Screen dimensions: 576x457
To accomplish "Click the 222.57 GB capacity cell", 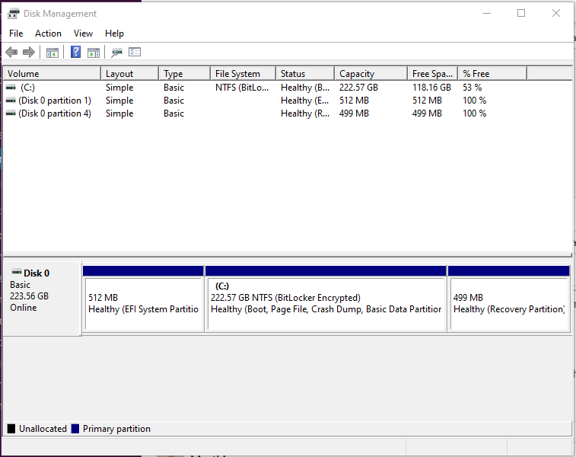I will (x=358, y=88).
